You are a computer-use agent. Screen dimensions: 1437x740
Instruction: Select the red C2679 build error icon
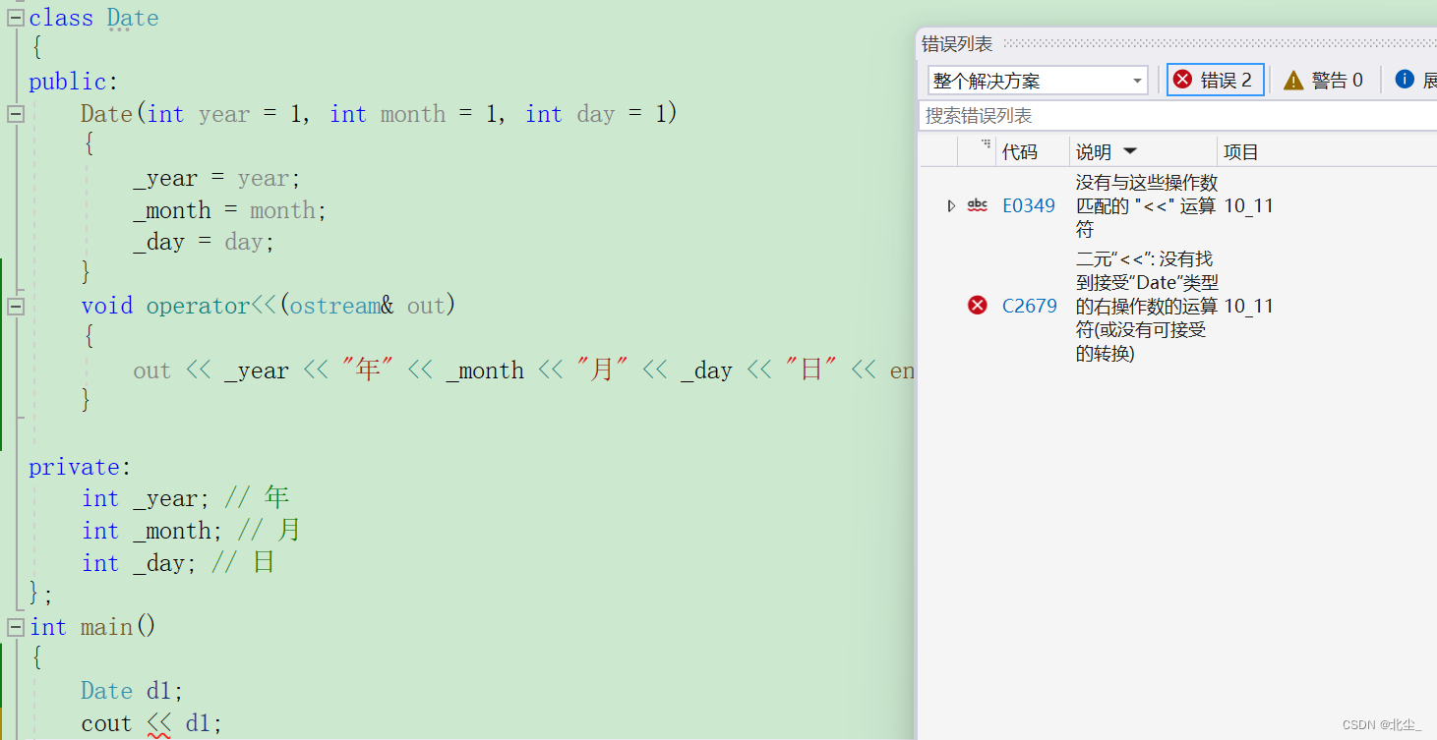coord(978,306)
